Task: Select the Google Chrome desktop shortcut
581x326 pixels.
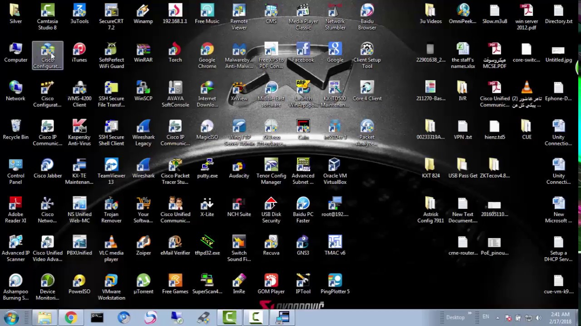Action: tap(207, 55)
